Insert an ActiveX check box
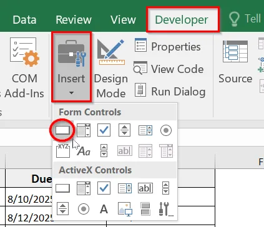 point(104,188)
